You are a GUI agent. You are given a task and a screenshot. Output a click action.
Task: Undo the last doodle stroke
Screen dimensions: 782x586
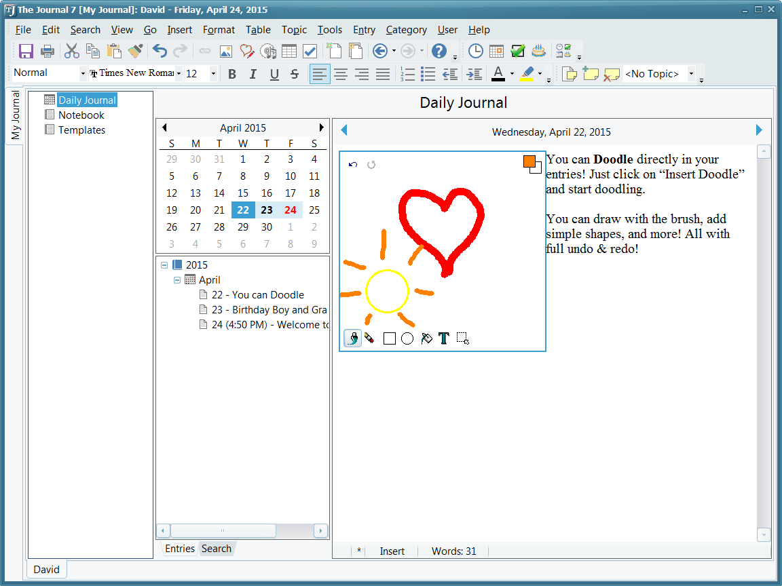pos(353,164)
